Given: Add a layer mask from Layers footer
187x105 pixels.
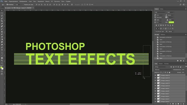Looking at the screenshot, I should click(173, 104).
